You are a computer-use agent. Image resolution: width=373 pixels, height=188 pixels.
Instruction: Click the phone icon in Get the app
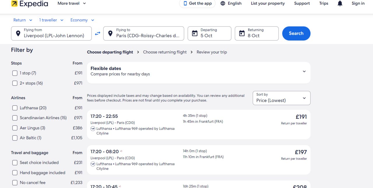[185, 3]
